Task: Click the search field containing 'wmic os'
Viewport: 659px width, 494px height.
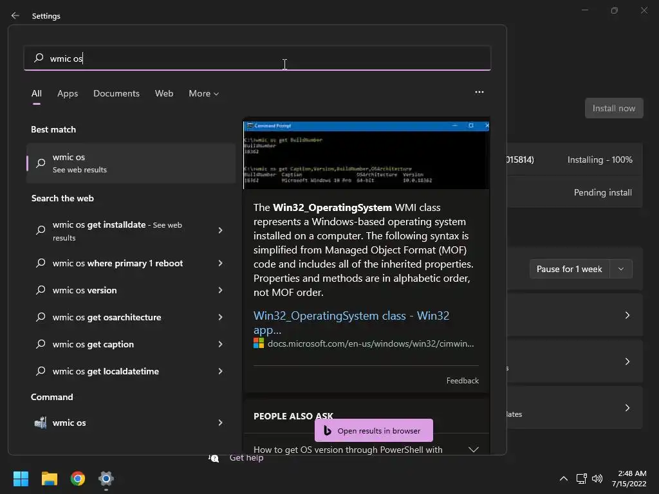Action: [257, 58]
